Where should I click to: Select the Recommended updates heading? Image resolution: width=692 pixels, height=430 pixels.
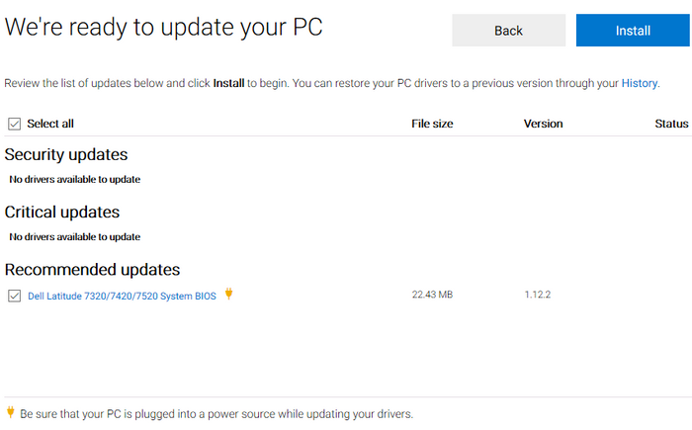click(92, 269)
